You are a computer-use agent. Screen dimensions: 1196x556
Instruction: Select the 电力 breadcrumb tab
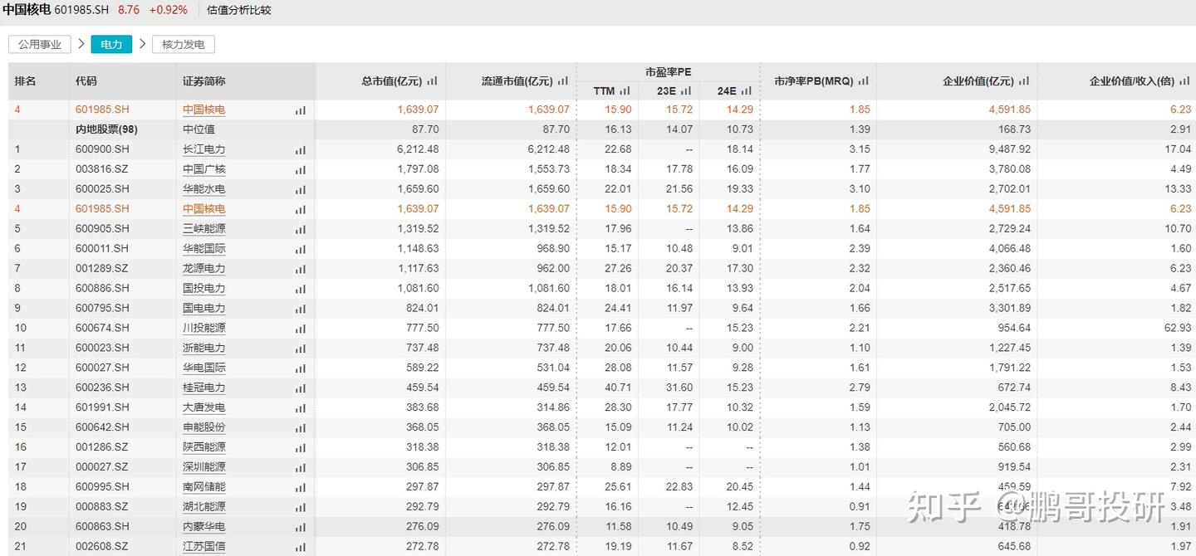click(111, 44)
